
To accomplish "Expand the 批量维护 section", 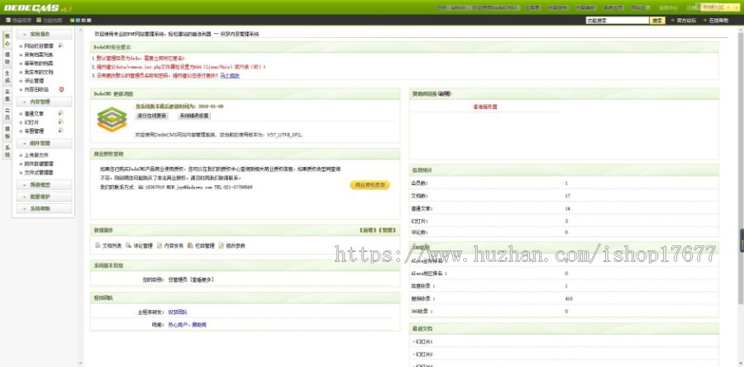I will click(x=44, y=196).
